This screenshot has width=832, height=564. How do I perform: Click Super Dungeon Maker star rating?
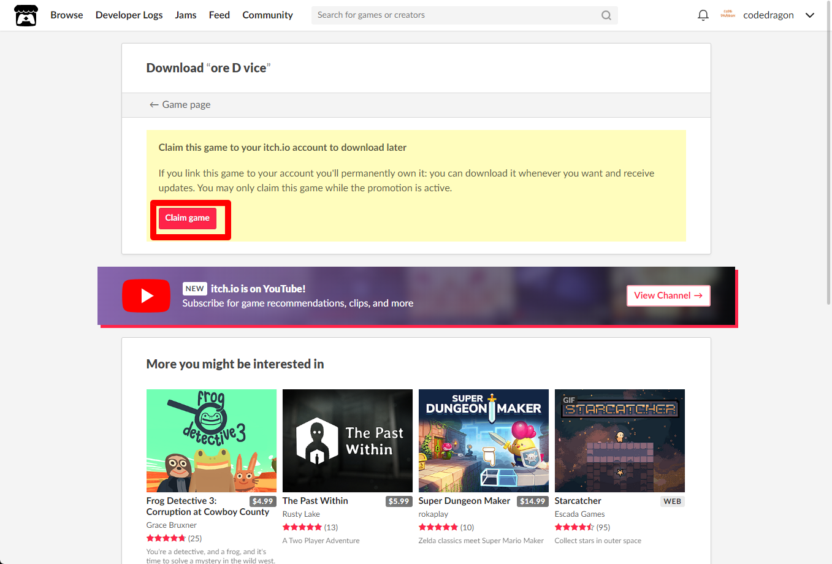tap(438, 527)
